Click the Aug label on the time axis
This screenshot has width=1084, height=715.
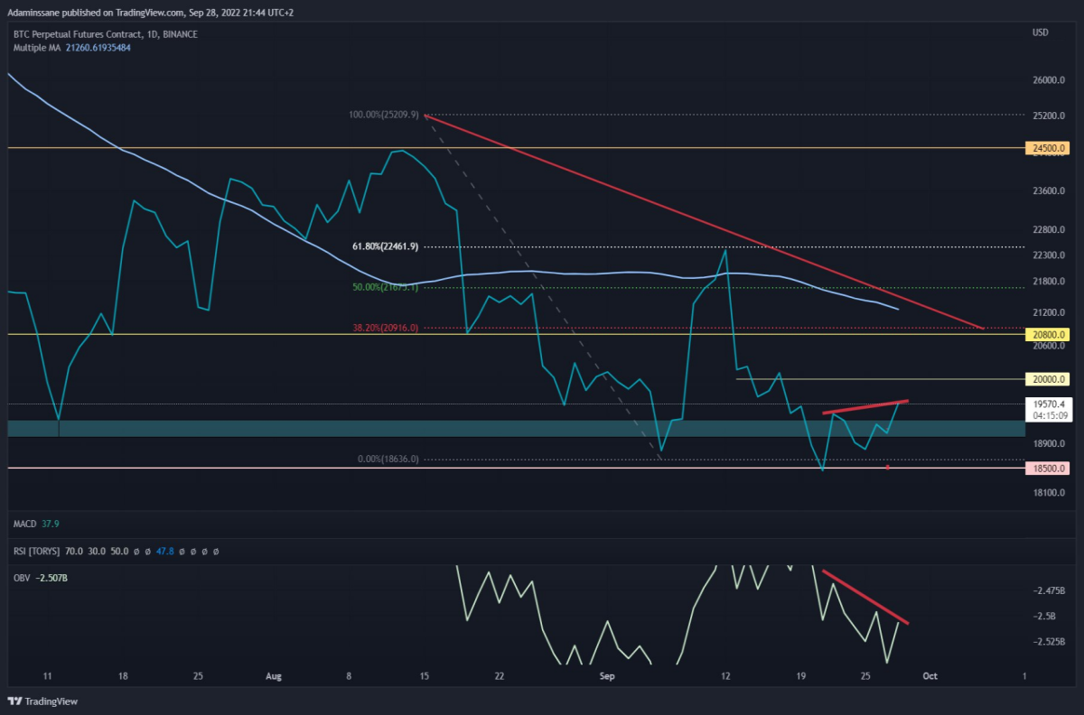pyautogui.click(x=275, y=675)
